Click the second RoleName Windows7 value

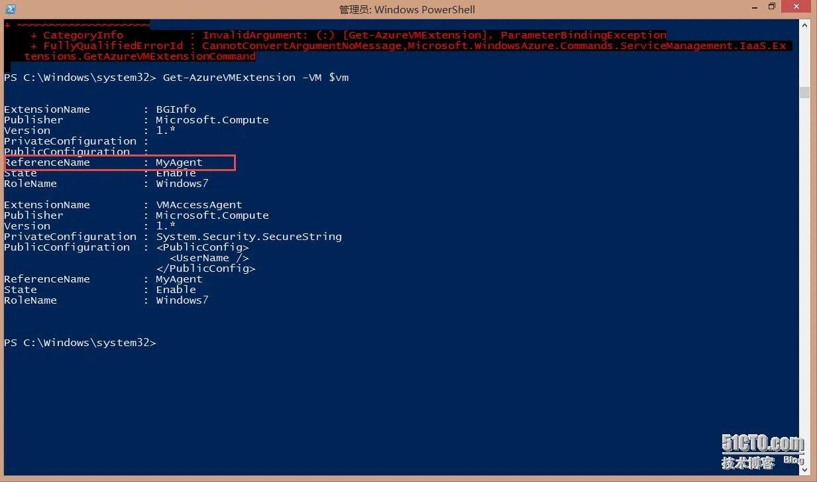click(x=182, y=300)
